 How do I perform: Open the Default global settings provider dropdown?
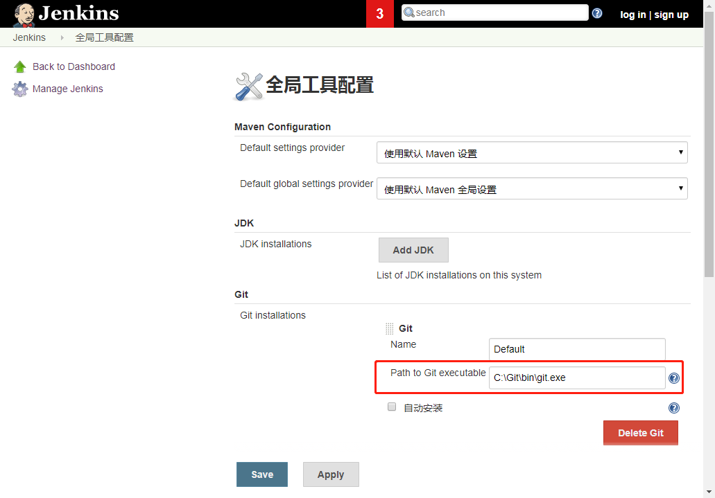tap(532, 188)
